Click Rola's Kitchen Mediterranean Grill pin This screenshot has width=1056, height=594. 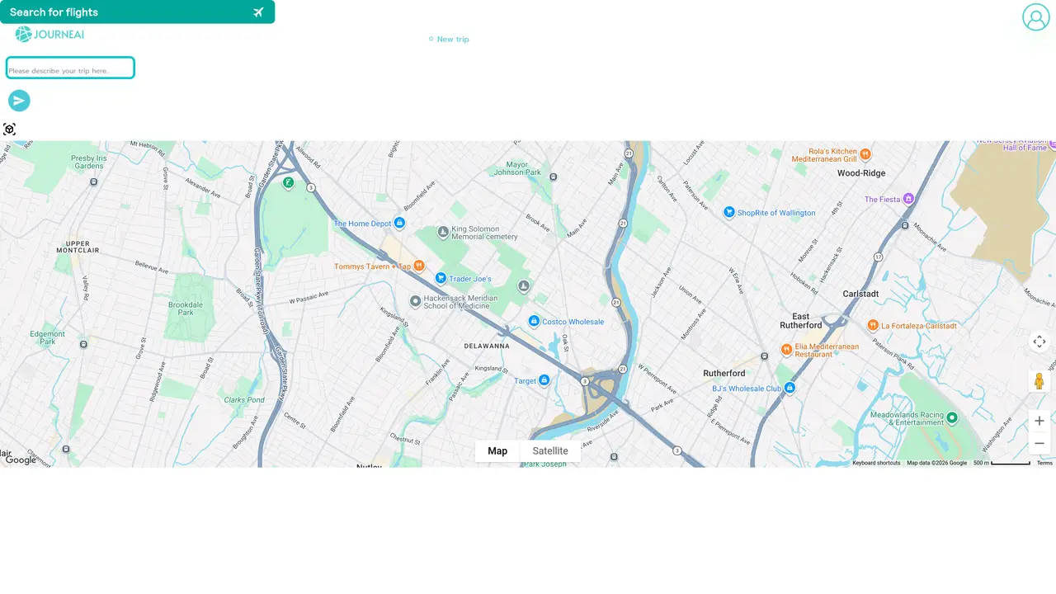point(865,153)
